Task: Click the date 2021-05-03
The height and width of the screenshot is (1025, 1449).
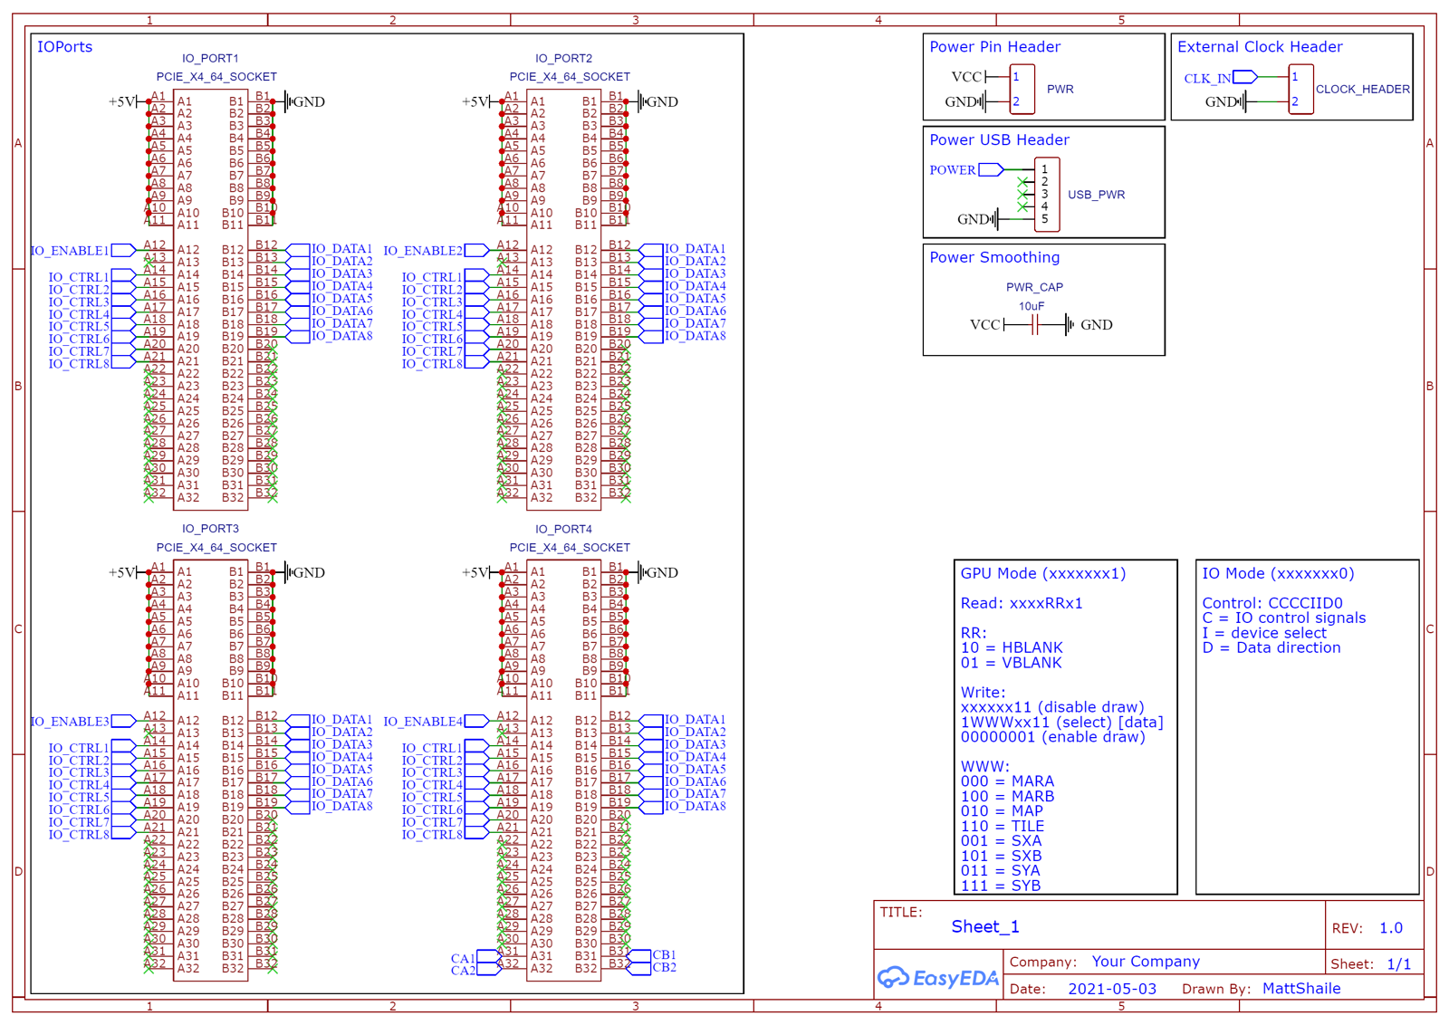Action: click(x=1112, y=990)
